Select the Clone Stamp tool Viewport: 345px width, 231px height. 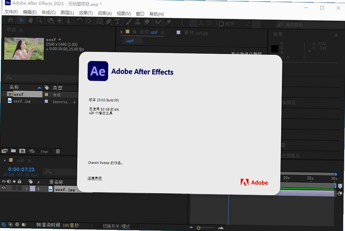[137, 22]
